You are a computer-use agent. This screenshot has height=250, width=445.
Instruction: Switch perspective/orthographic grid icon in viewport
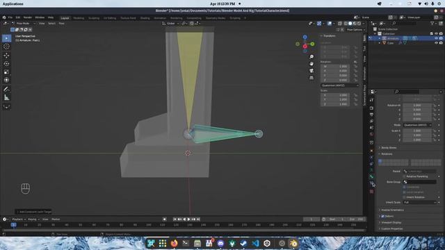(311, 77)
